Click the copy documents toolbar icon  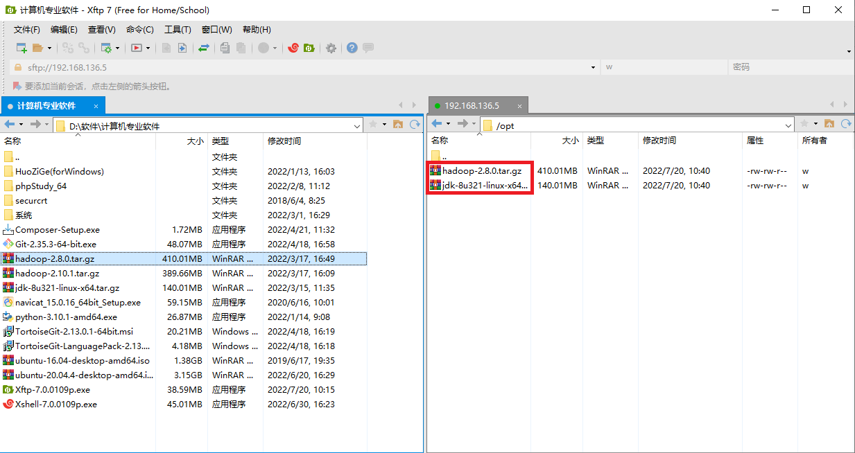(225, 48)
